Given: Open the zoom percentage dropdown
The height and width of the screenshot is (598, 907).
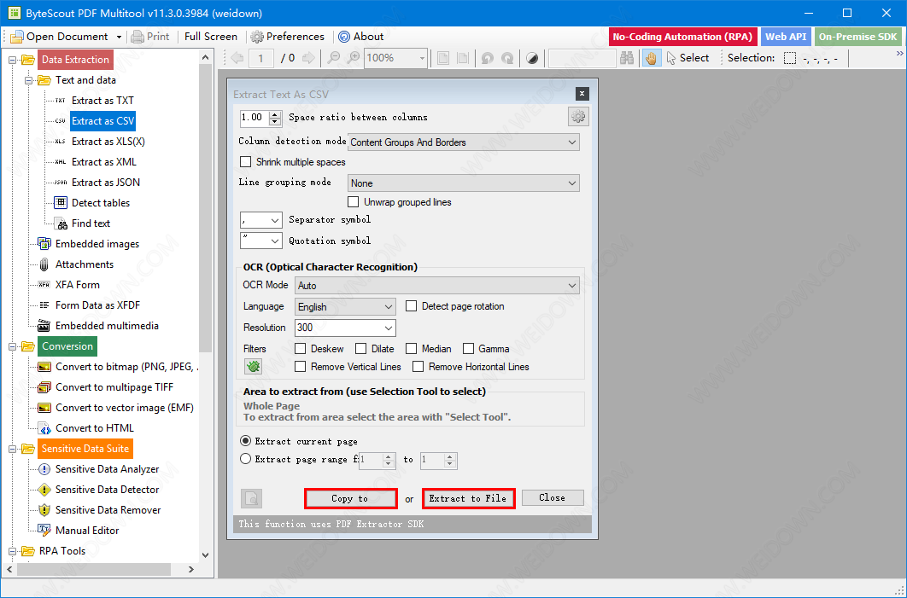Looking at the screenshot, I should [x=422, y=58].
